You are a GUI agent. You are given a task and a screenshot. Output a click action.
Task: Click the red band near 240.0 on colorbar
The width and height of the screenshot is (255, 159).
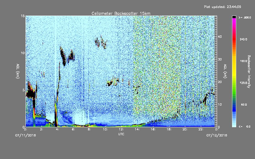click(x=234, y=40)
